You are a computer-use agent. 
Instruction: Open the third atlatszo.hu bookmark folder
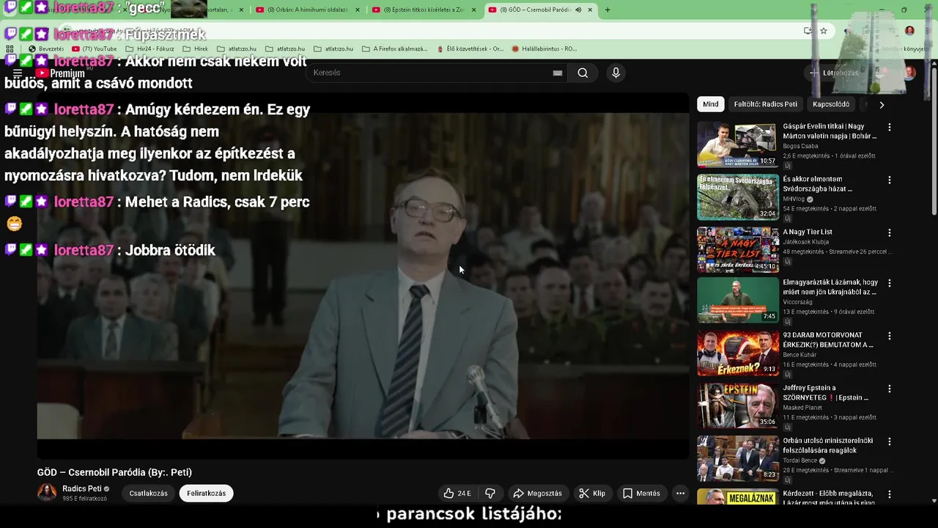click(333, 48)
